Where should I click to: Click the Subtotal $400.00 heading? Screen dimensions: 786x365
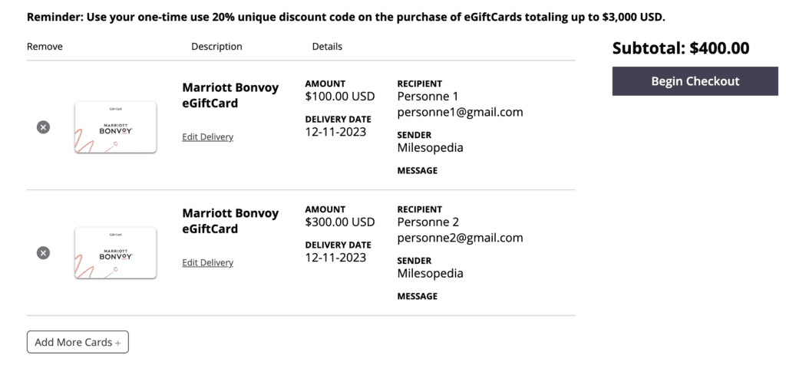(680, 48)
